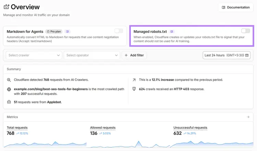Screen dimensions: 257x151
Task: Expand Metrics via the right arrow
Action: (248, 117)
